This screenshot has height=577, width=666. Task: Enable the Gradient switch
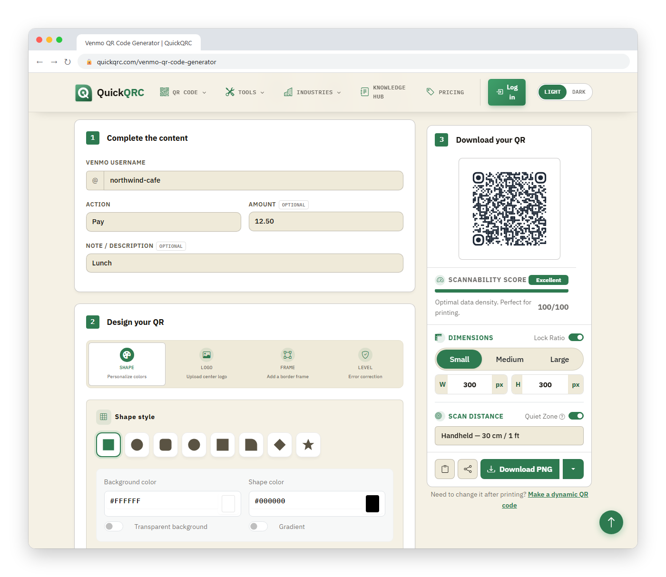click(x=258, y=526)
